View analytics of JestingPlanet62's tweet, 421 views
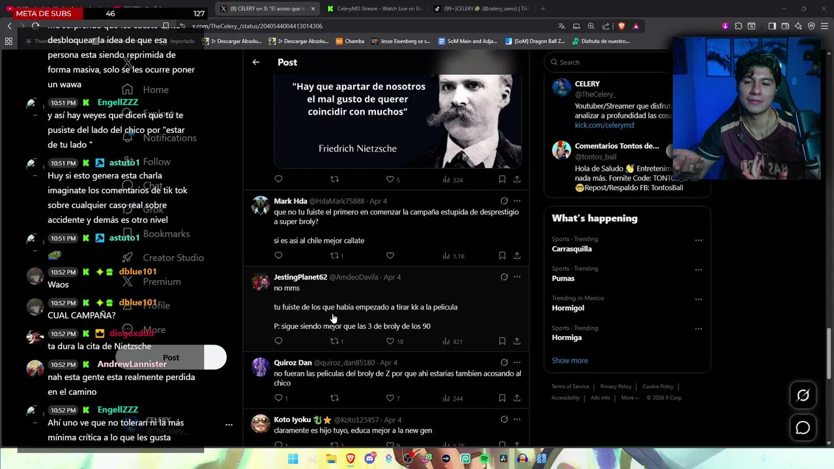Viewport: 834px width, 469px height. [x=452, y=341]
